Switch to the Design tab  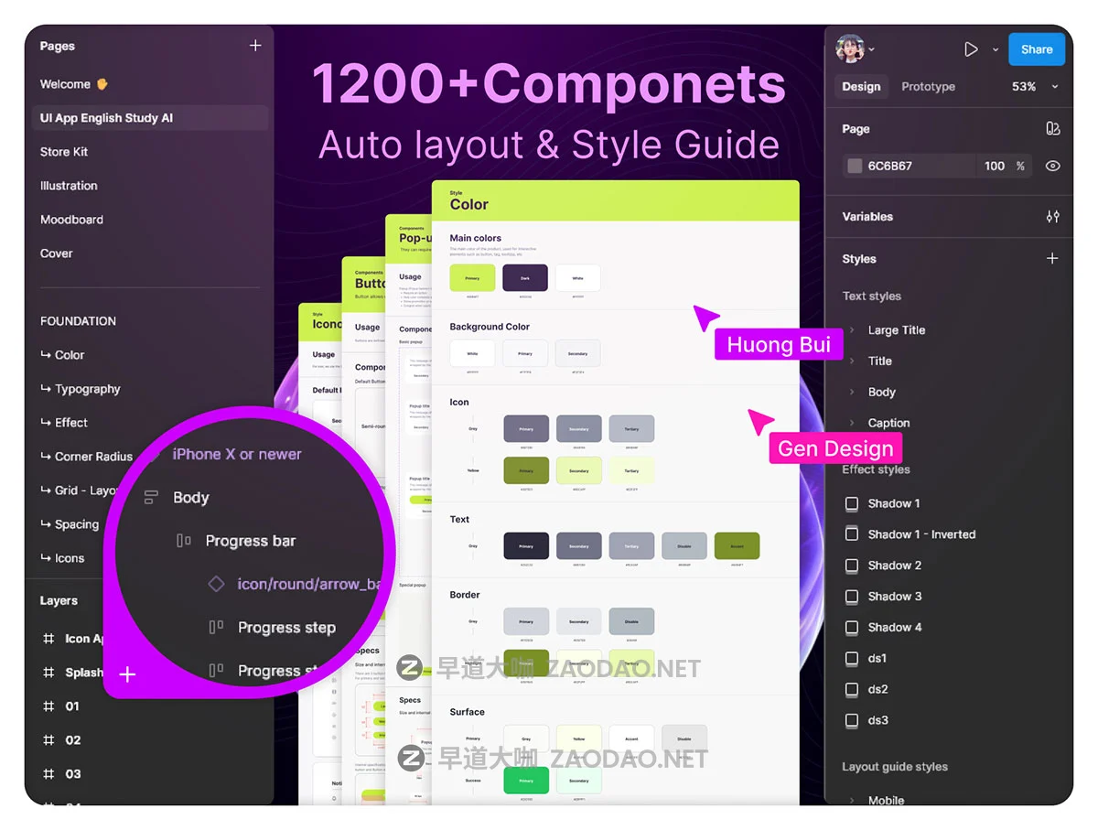pos(861,87)
